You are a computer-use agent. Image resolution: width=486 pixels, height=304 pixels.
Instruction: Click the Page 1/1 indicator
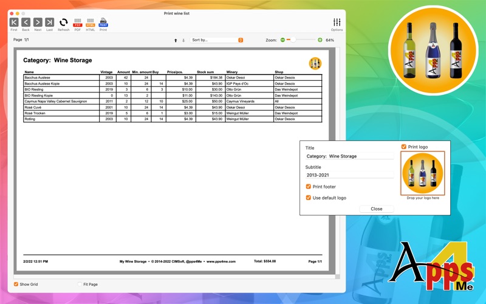[x=21, y=40]
